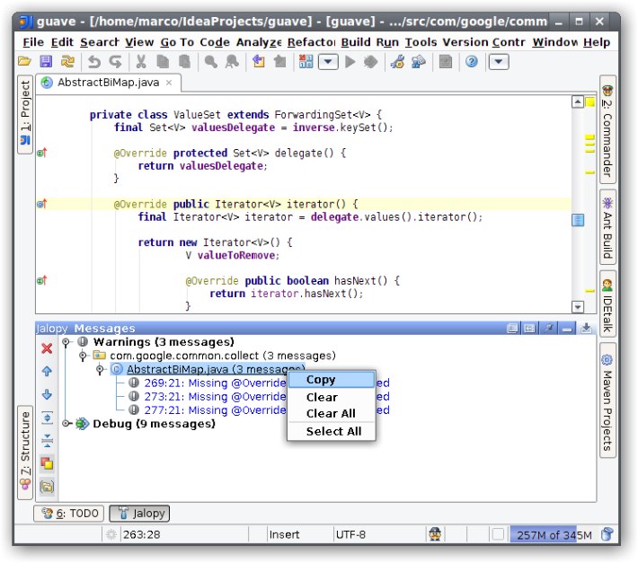Open the run configuration dropdown
The height and width of the screenshot is (563, 638).
[328, 62]
